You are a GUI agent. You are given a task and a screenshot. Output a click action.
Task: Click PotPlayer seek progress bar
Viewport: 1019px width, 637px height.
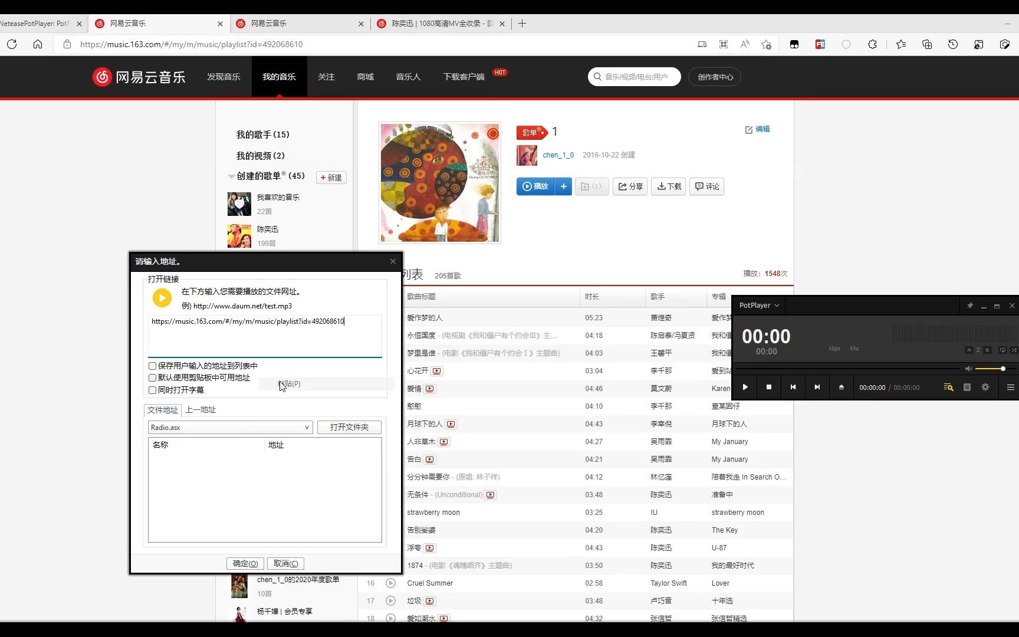847,369
